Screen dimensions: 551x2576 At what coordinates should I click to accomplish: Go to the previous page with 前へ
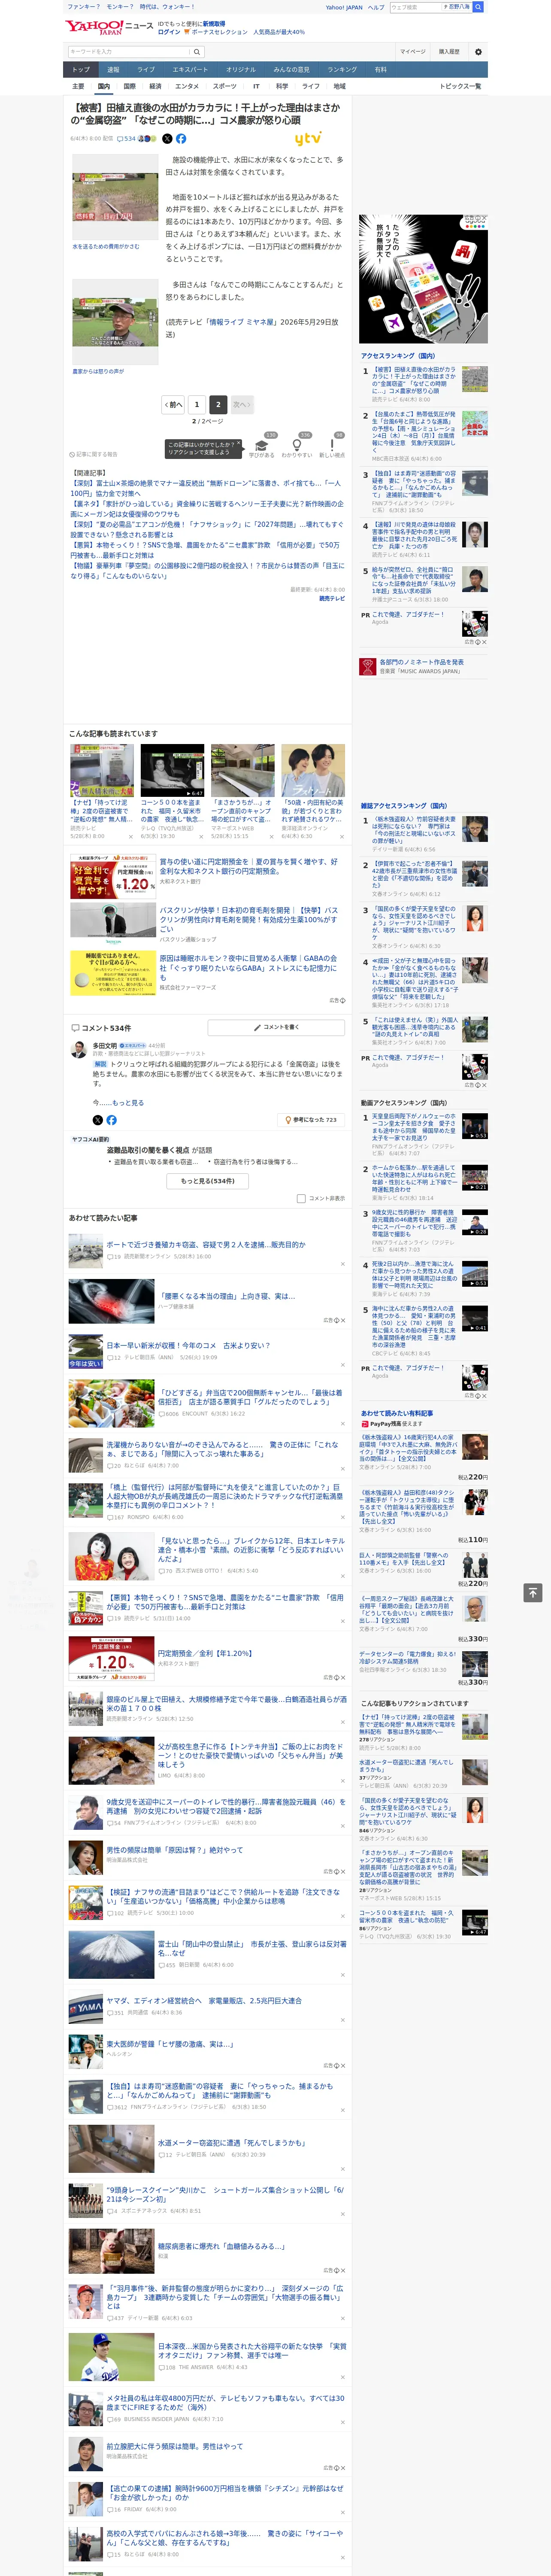coord(173,405)
